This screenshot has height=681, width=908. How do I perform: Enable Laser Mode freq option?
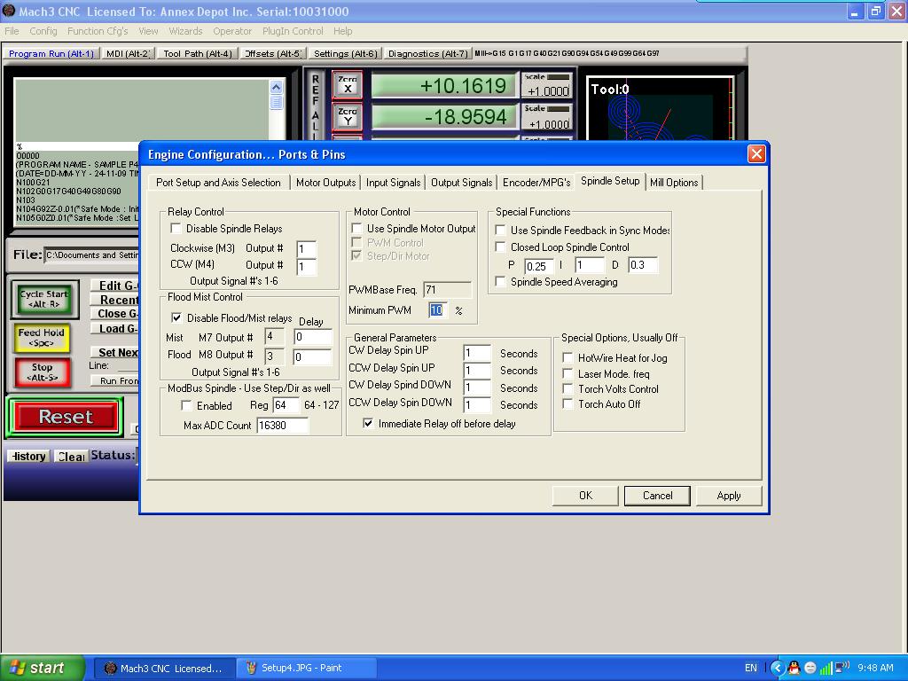(568, 374)
